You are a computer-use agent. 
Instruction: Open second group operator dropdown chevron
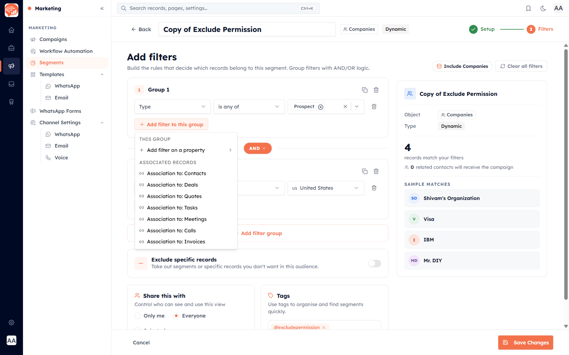pos(277,188)
